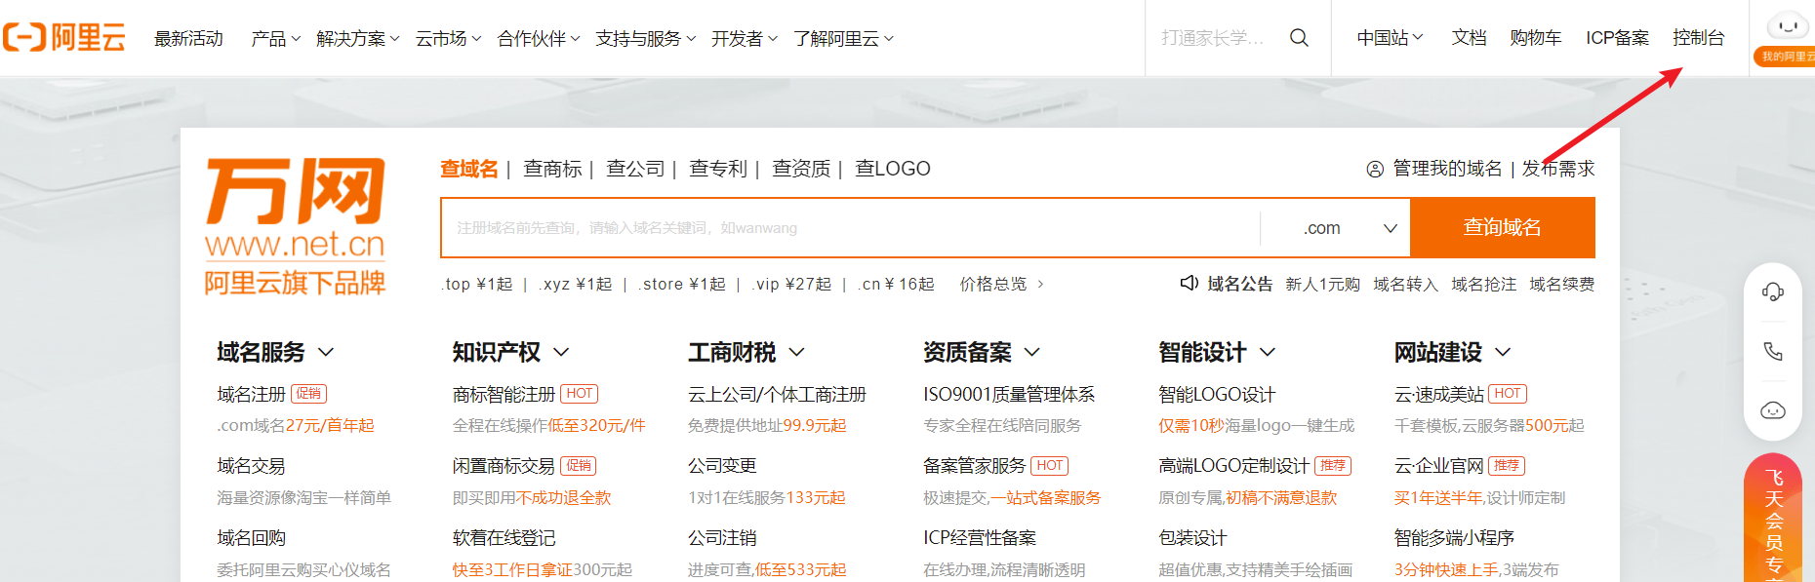The image size is (1815, 582).
Task: Open 云上公司/个体工商注册 link
Action: [777, 394]
